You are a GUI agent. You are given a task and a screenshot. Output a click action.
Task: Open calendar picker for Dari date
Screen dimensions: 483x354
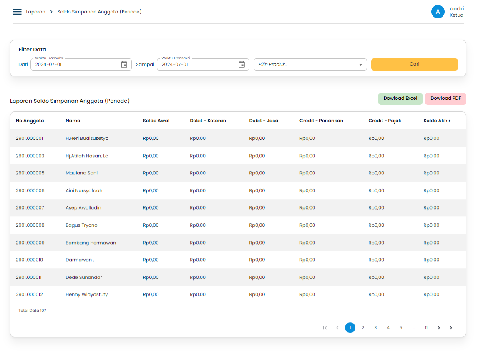point(124,64)
